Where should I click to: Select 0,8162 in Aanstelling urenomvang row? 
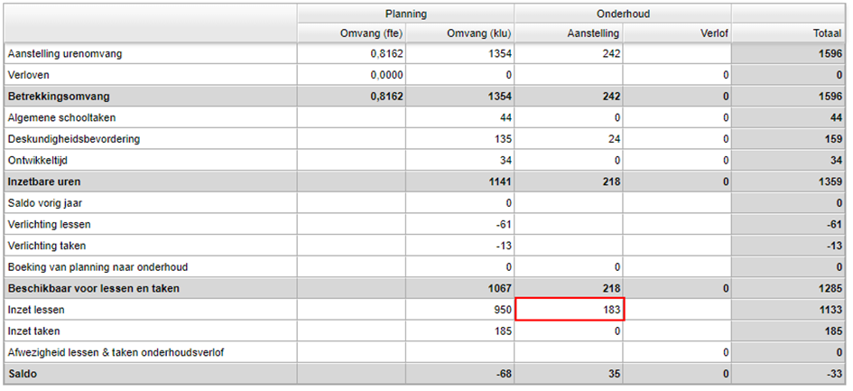[385, 54]
